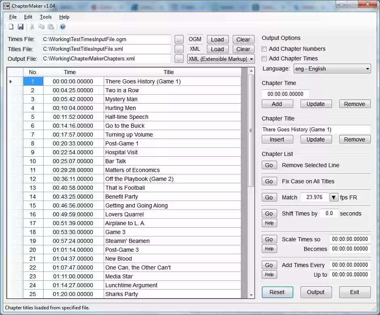Save using the floppy disk toolbar icon
380x315 pixels.
(21, 27)
